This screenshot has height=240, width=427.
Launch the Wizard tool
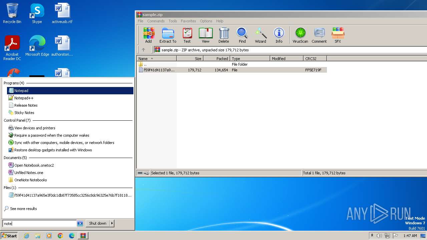261,35
